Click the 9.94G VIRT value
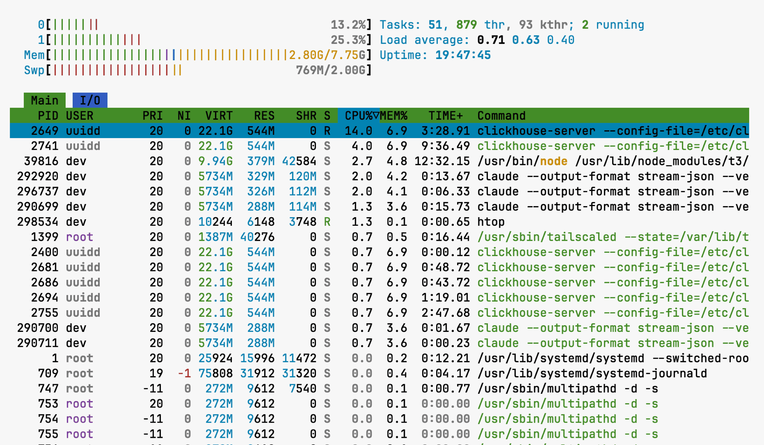Image resolution: width=764 pixels, height=445 pixels. coord(216,161)
